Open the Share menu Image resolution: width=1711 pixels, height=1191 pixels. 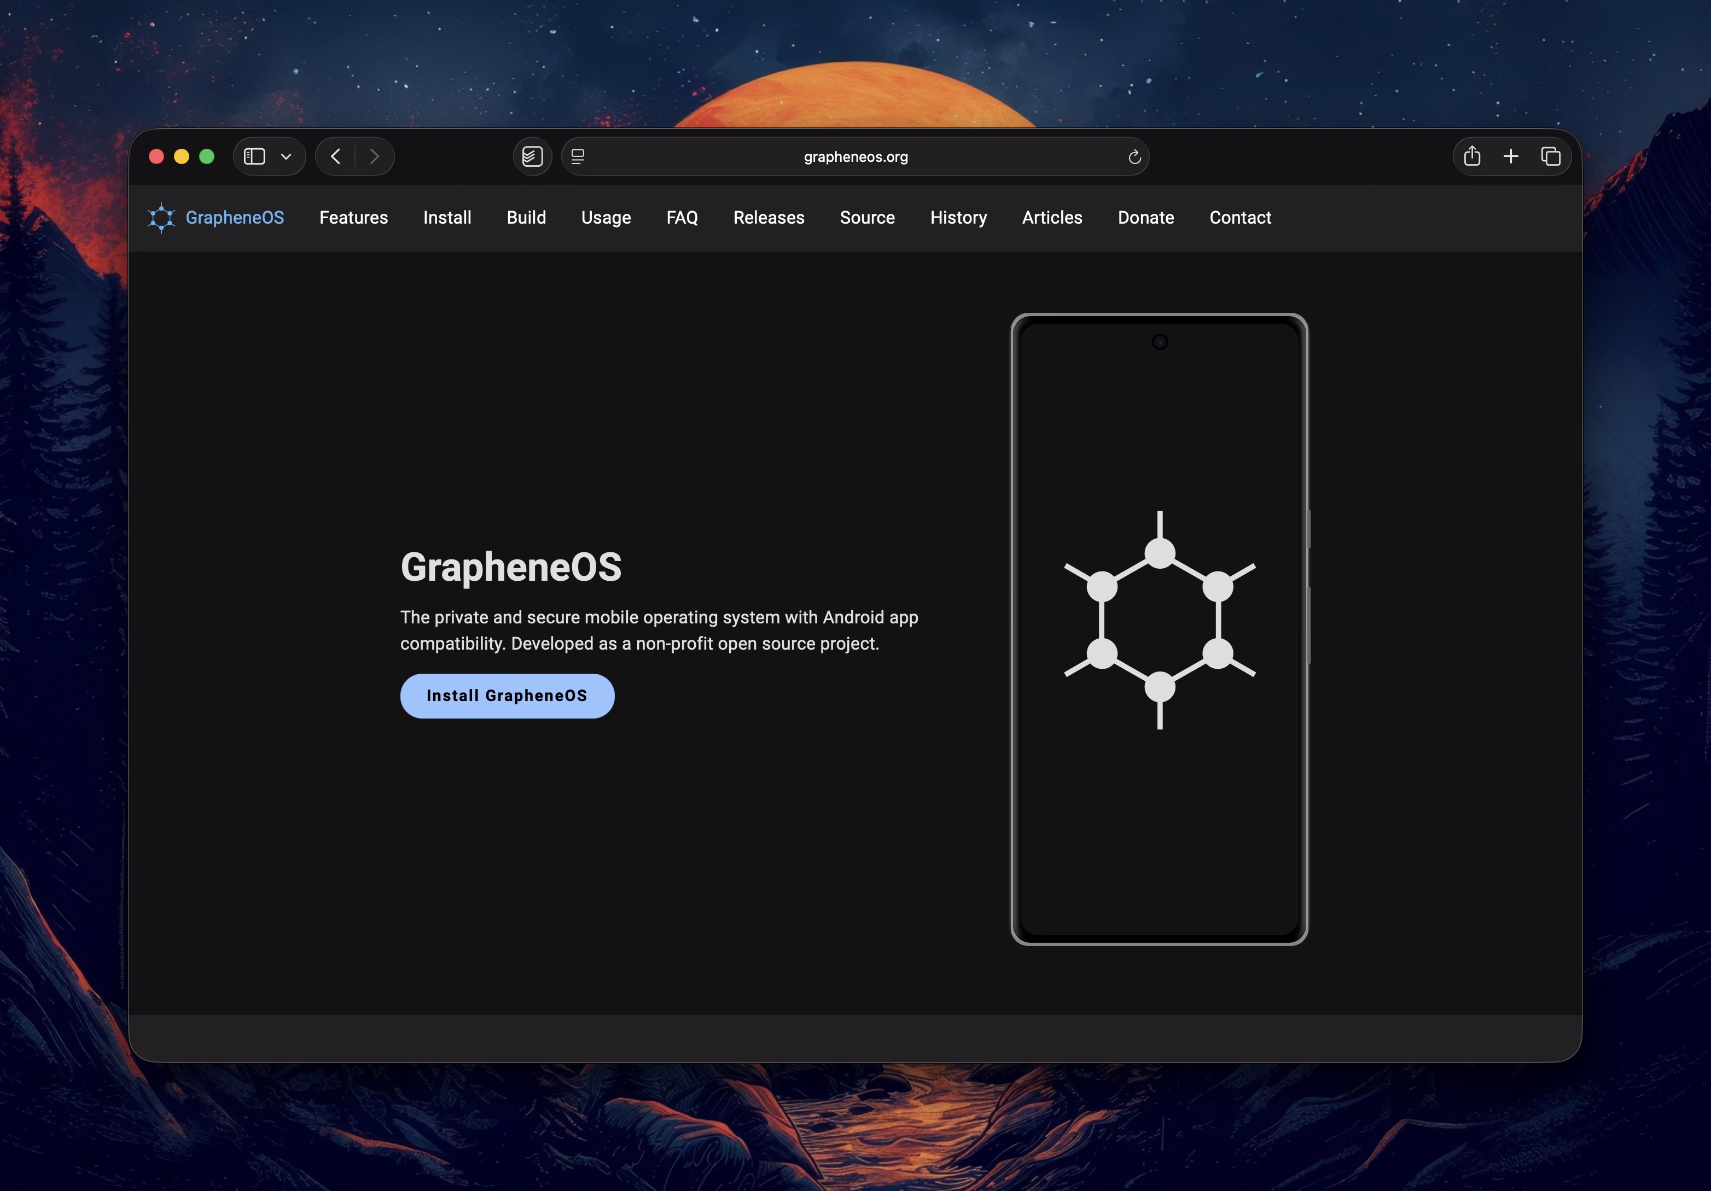click(1472, 156)
